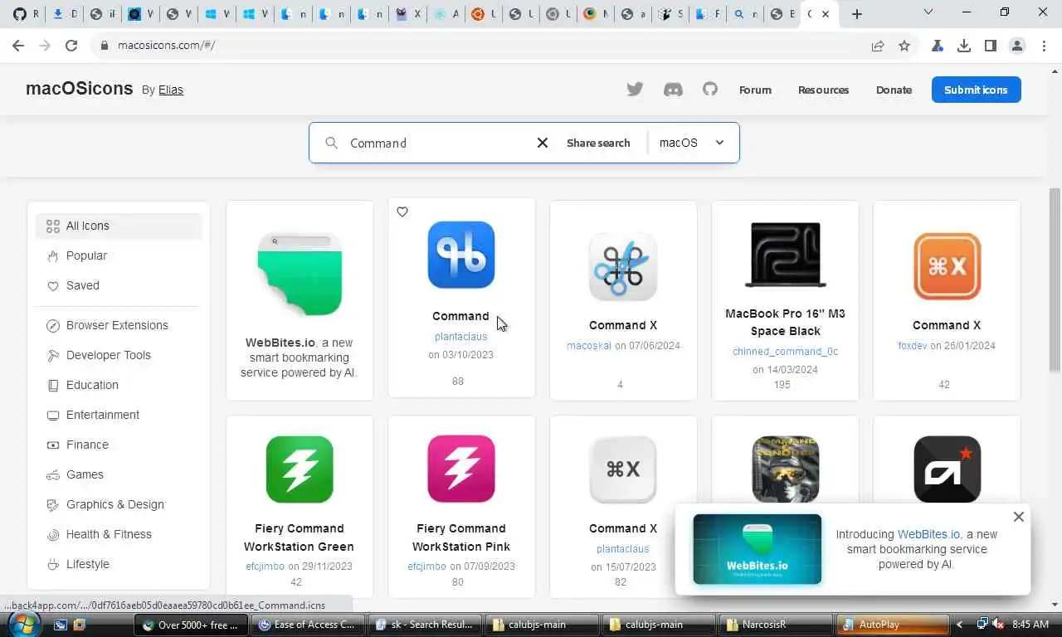Open the orange Command X icon by foxdev
Screen dimensions: 1062x637
coord(947,266)
